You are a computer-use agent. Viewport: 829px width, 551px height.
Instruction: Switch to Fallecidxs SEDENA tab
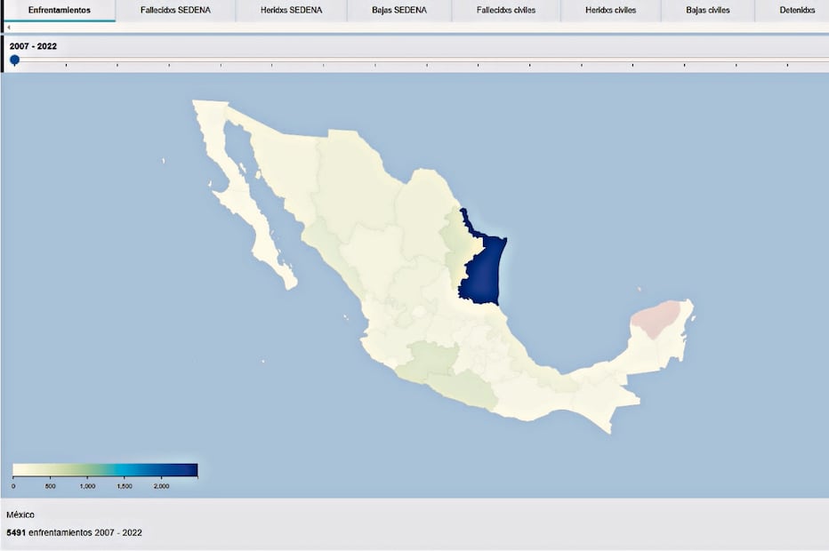click(175, 10)
